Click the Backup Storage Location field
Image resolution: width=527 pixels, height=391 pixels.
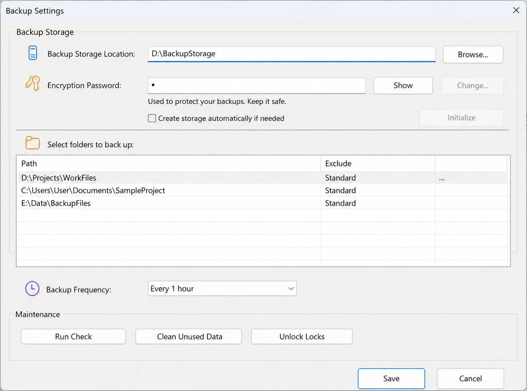[292, 54]
